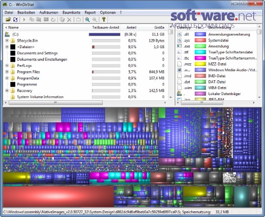Viewport: 265px width, 217px height.
Task: Click the folder icon of Recovery
Action: pyautogui.click(x=13, y=91)
